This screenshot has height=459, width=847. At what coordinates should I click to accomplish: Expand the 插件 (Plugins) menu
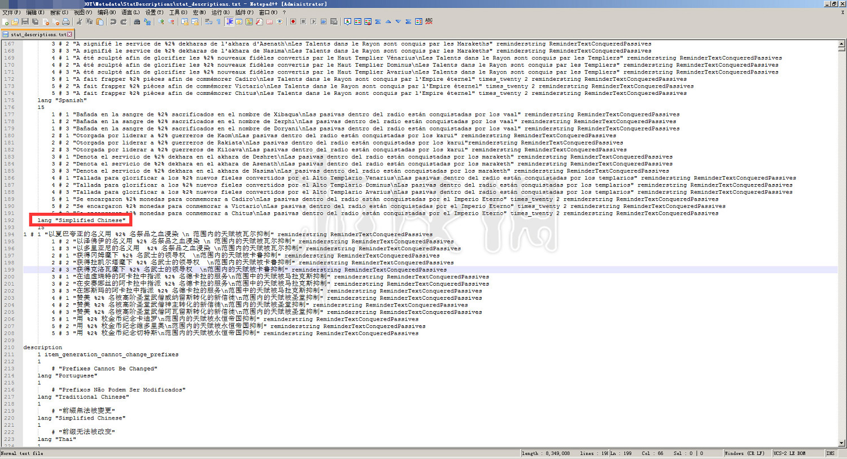[244, 12]
